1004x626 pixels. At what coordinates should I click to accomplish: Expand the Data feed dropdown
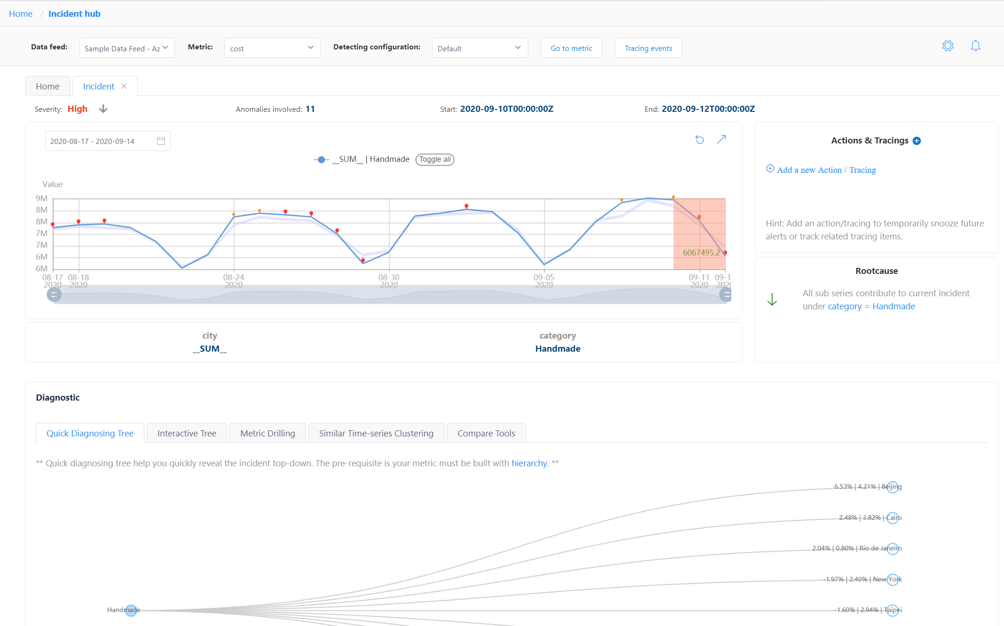pyautogui.click(x=127, y=48)
